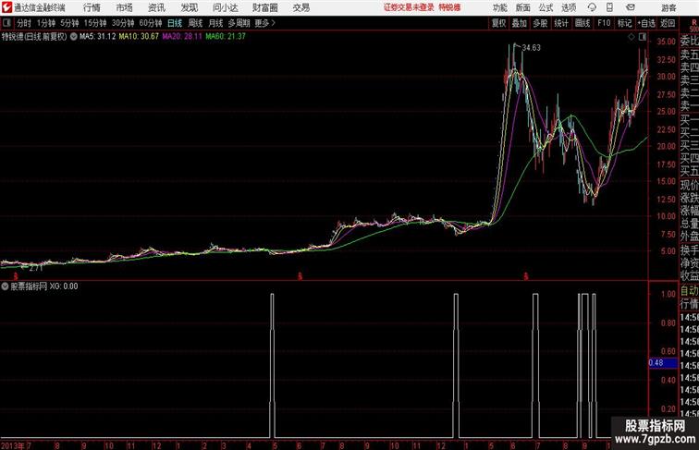Switch to 30分钟 period tab
699x450 pixels.
pos(123,23)
